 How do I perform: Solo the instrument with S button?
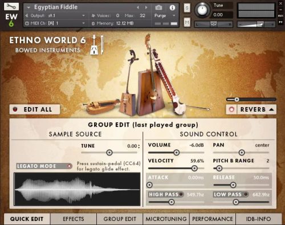click(187, 8)
